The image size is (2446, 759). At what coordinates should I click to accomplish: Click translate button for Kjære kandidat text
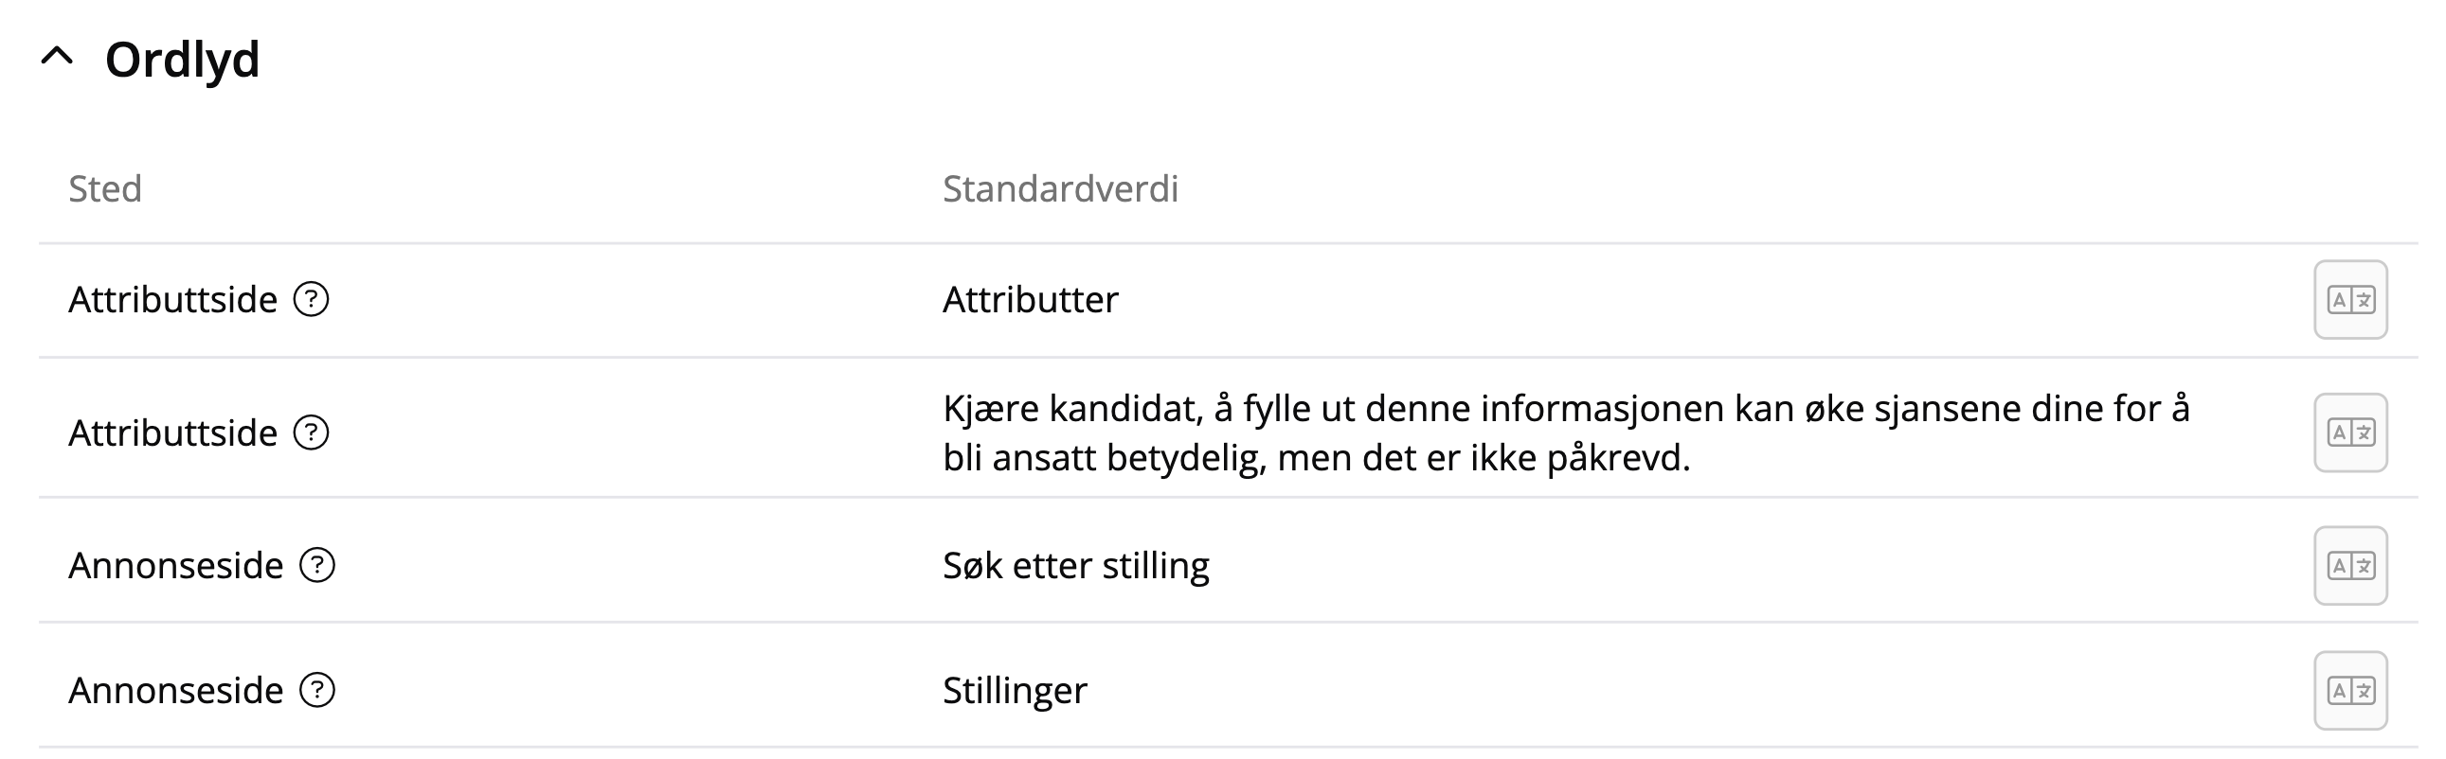tap(2350, 432)
